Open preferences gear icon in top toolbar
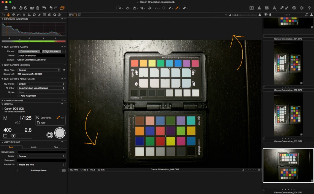The height and width of the screenshot is (194, 314). click(x=302, y=8)
